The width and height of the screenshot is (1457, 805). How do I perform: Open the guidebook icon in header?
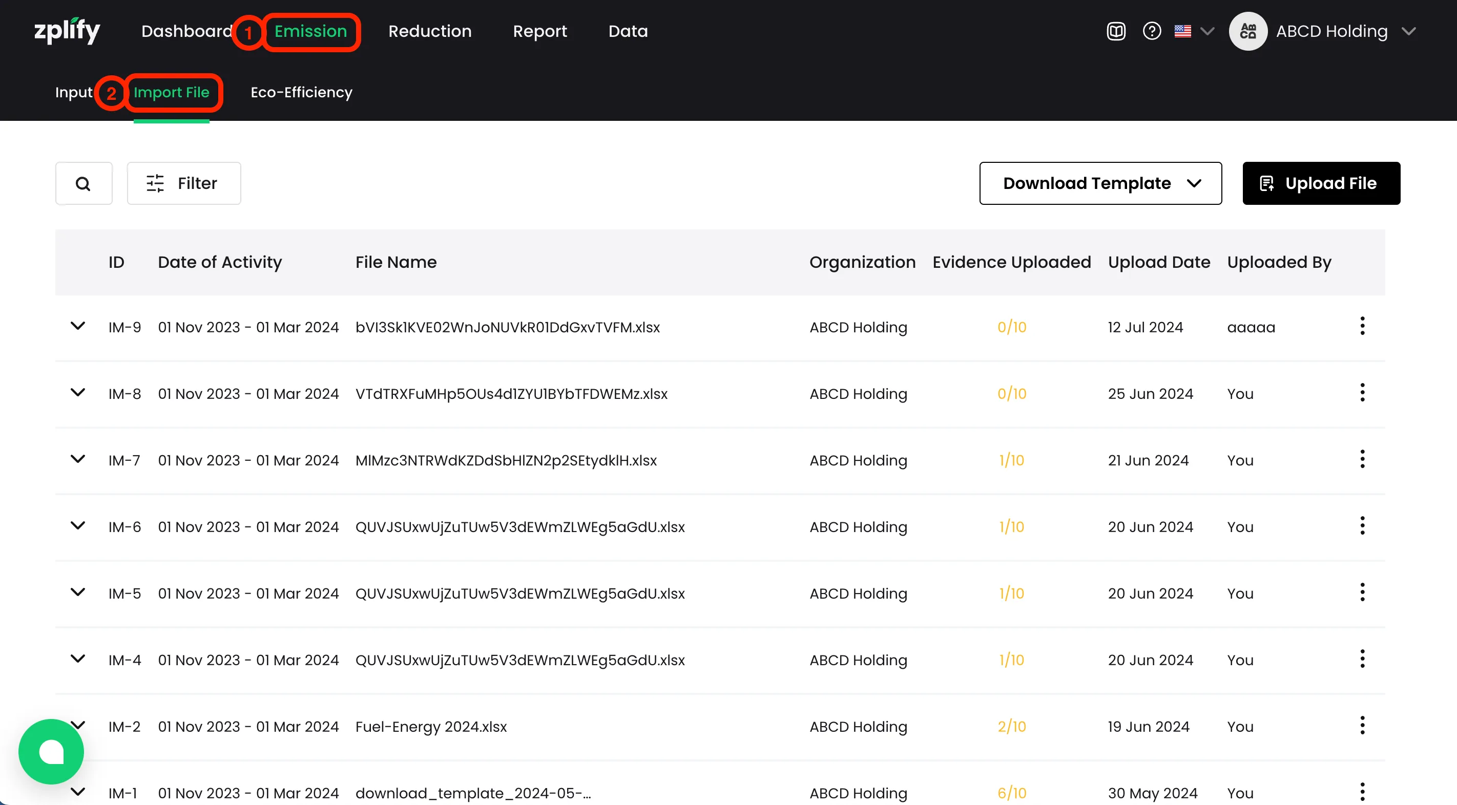tap(1116, 31)
